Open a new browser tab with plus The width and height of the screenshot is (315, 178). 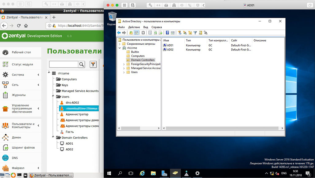(x=54, y=17)
